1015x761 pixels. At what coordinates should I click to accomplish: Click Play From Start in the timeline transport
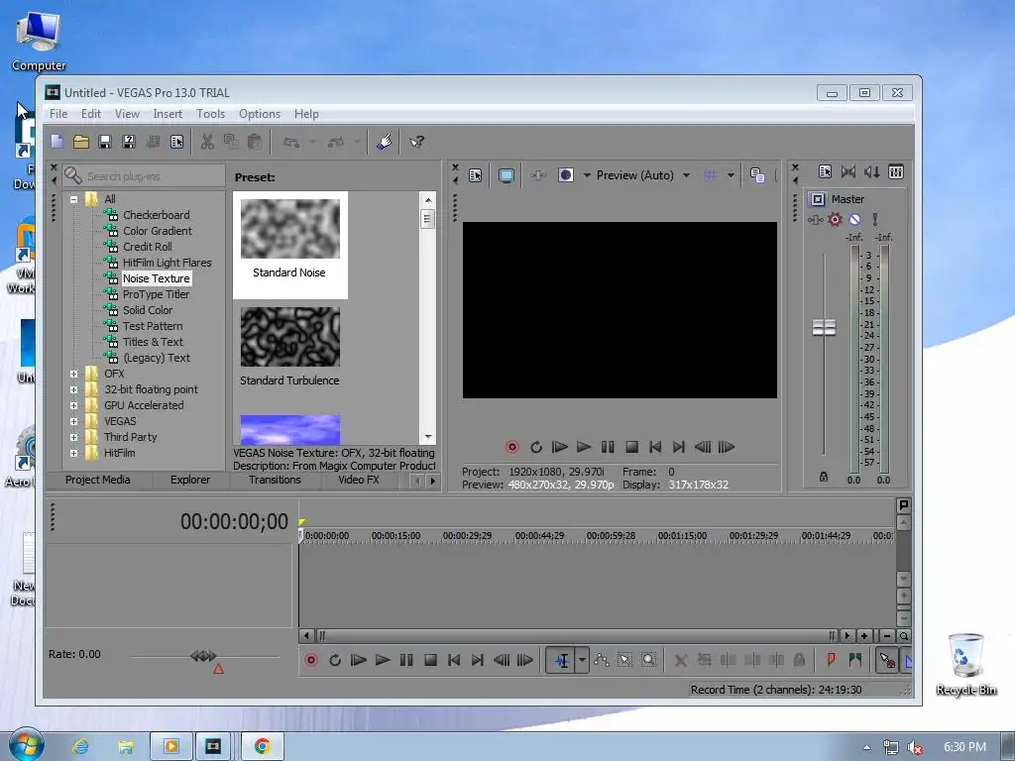pyautogui.click(x=359, y=660)
